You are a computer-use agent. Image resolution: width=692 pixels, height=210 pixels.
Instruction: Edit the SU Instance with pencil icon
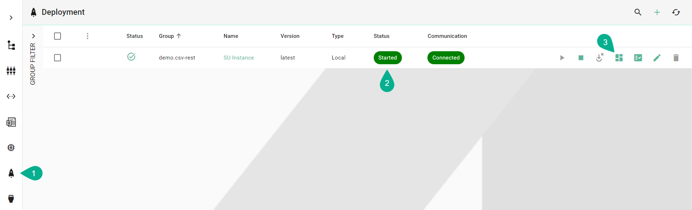657,58
